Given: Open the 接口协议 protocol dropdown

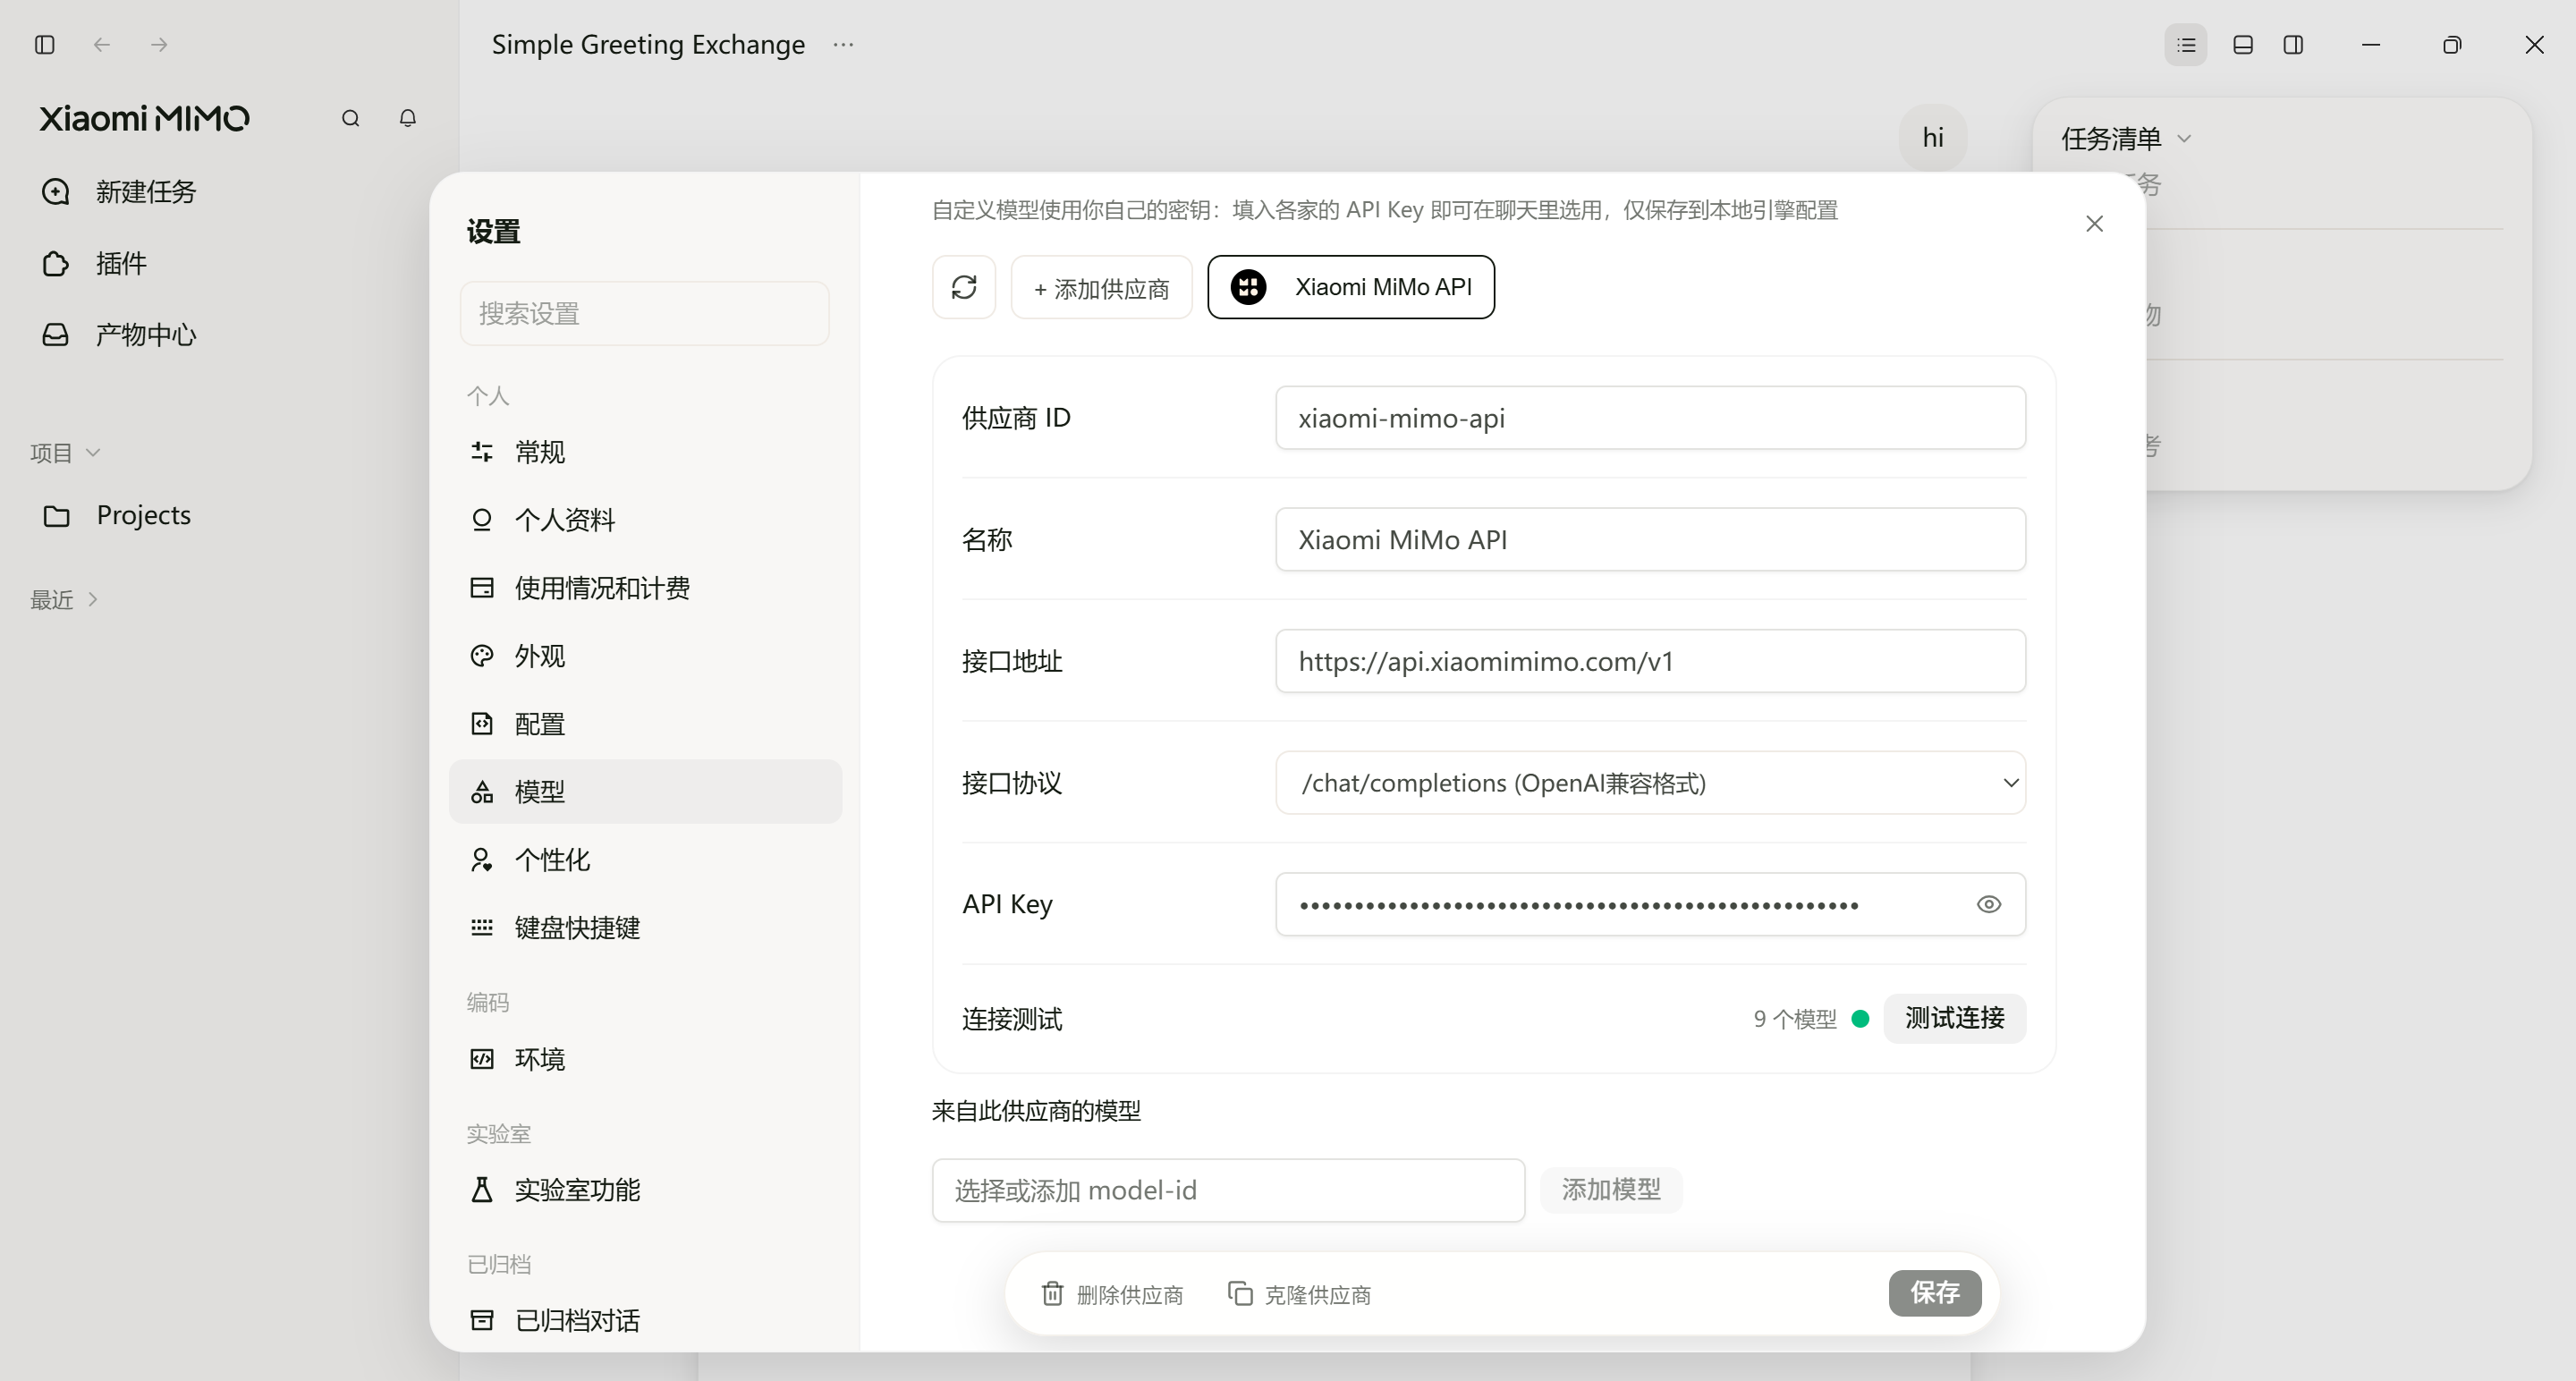Looking at the screenshot, I should click(1650, 783).
